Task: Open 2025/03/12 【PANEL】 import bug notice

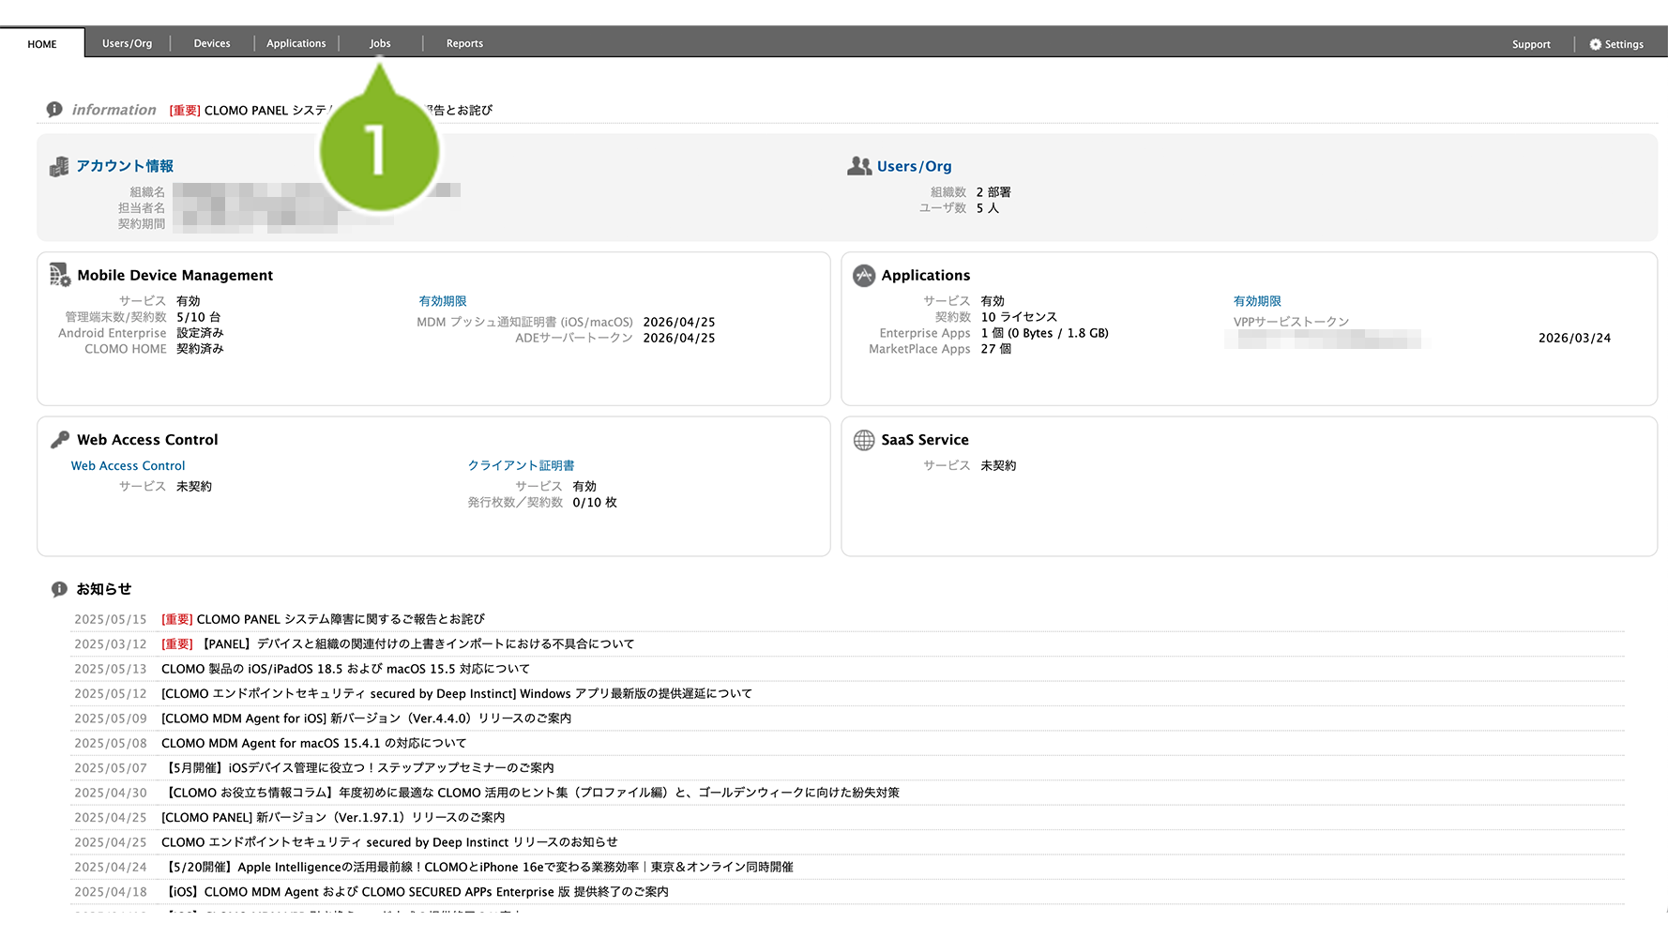Action: (398, 643)
